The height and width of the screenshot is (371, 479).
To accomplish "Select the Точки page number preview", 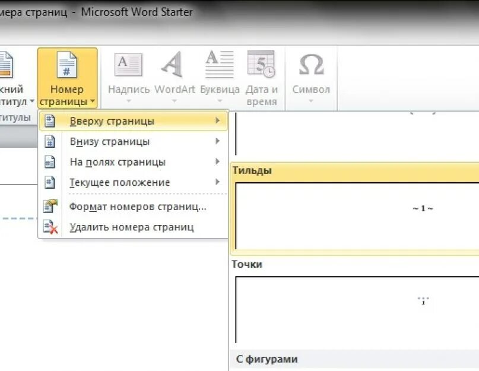I will click(357, 310).
